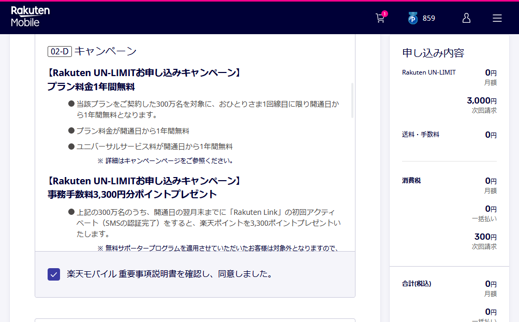Click the campaign terms box scrollbar
Image resolution: width=519 pixels, height=322 pixels.
[x=352, y=100]
